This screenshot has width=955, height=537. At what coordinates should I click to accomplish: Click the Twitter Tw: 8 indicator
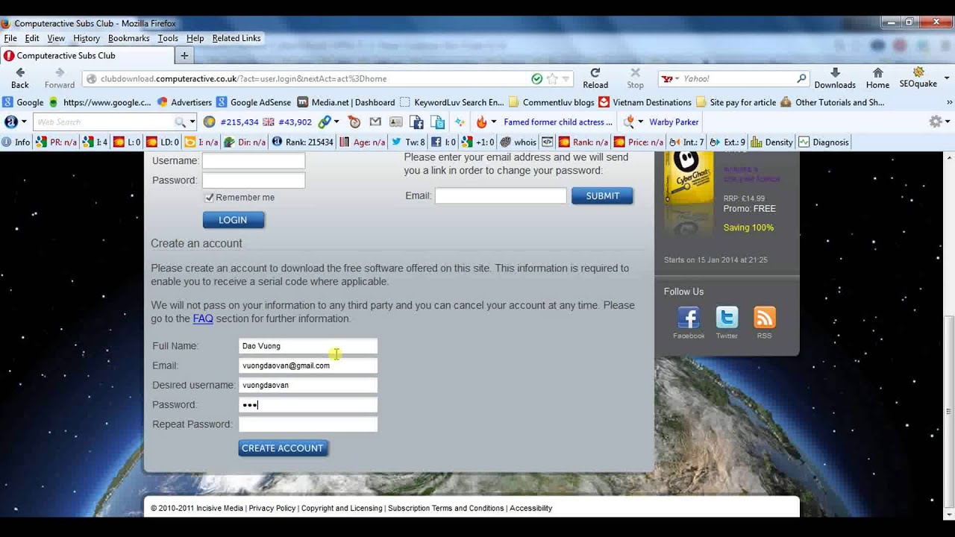[408, 142]
